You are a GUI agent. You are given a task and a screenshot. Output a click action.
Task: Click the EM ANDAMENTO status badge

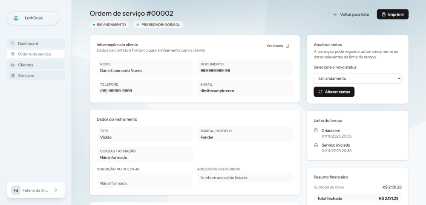tap(109, 25)
